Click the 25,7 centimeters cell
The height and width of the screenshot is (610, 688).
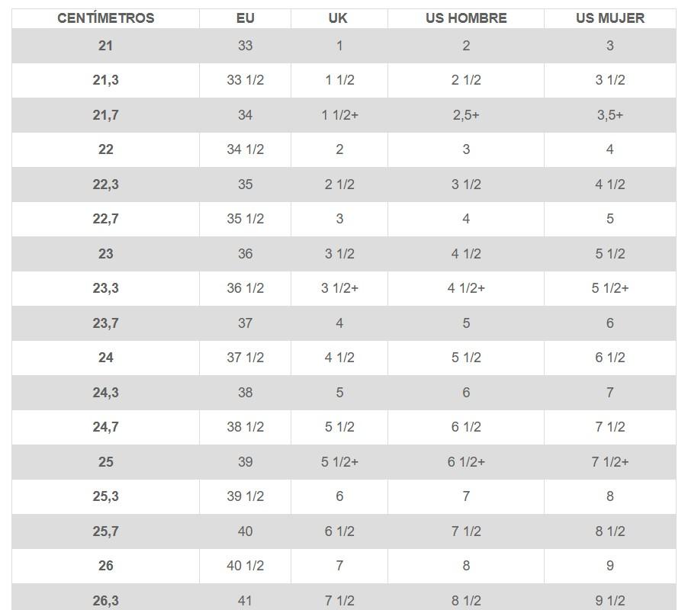click(x=105, y=531)
